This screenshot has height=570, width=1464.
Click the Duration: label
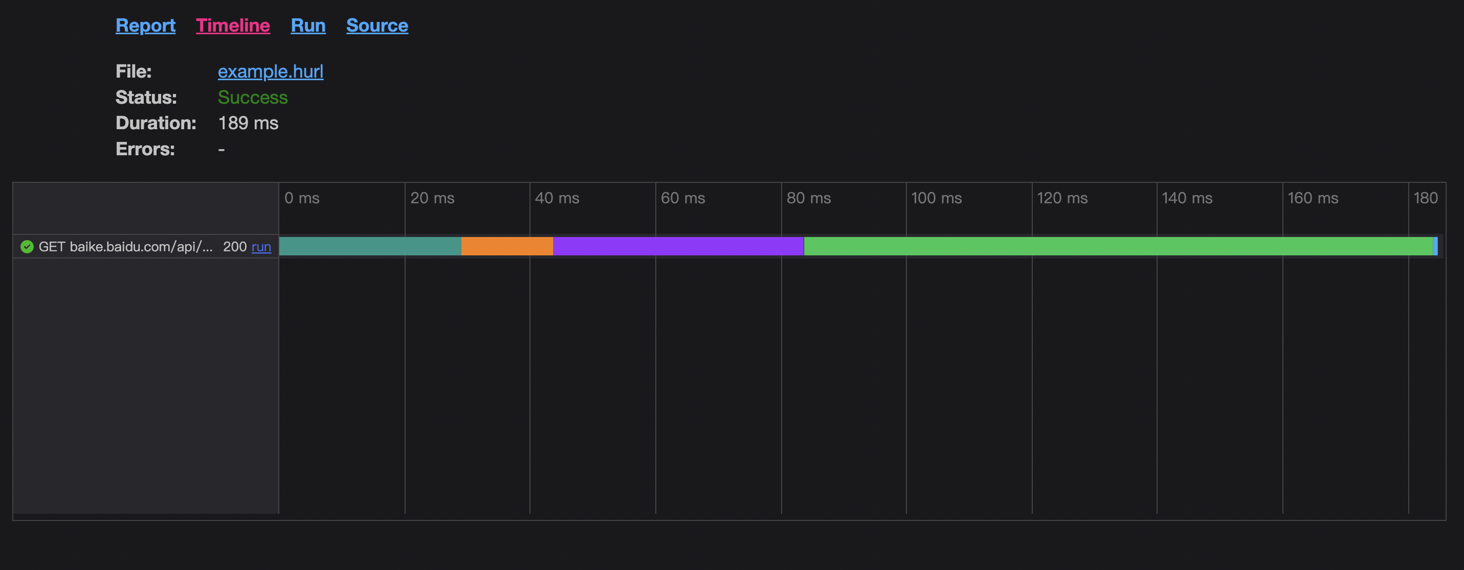coord(156,123)
